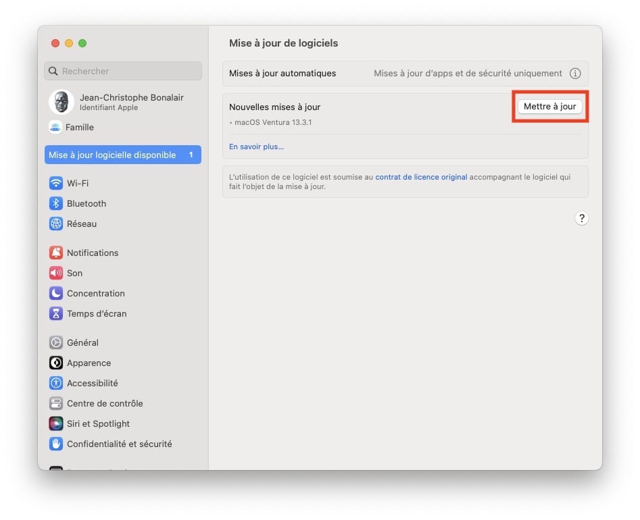This screenshot has height=520, width=640.
Task: Open Siri et Spotlight label
Action: (x=99, y=423)
